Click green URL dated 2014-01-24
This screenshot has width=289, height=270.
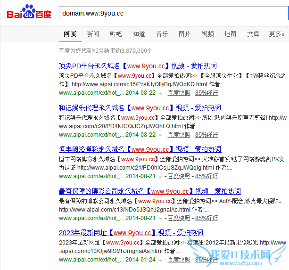point(107,260)
